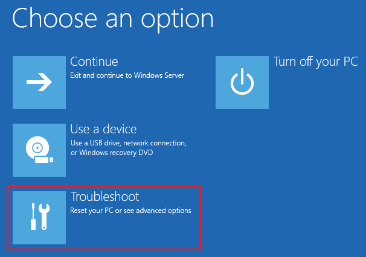Click the power symbol tile
The width and height of the screenshot is (366, 257).
point(242,83)
